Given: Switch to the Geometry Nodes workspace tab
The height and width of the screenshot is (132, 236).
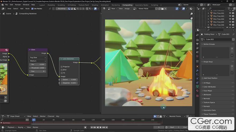Looking at the screenshot, I should point(142,5).
